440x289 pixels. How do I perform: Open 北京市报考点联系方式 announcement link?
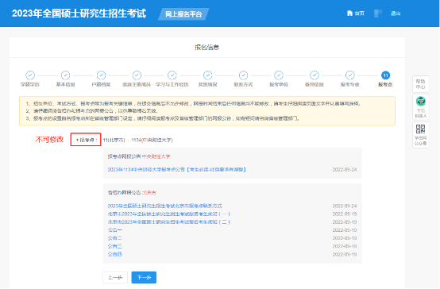[165, 206]
